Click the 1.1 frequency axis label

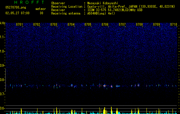point(2,37)
